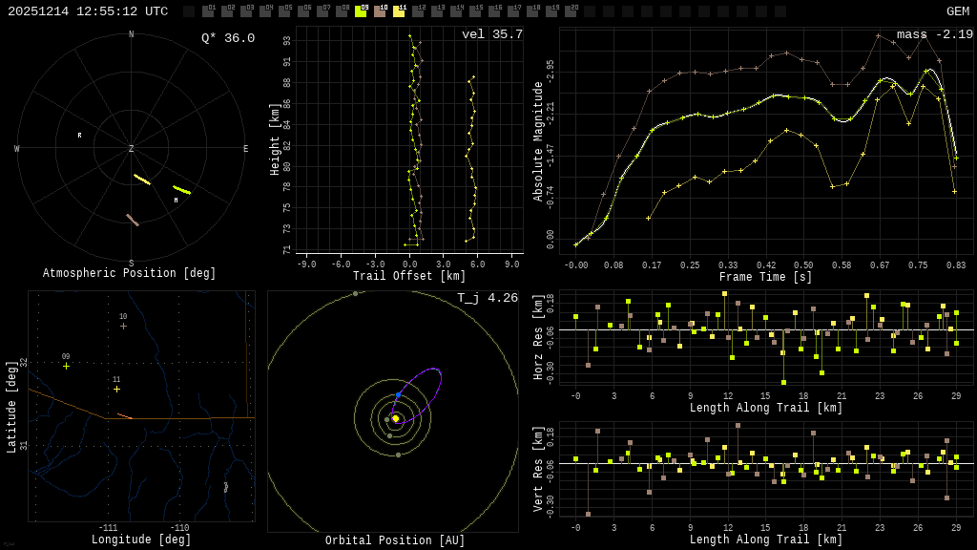The image size is (977, 550).
Task: Click the GEM shower label
Action: (x=957, y=11)
